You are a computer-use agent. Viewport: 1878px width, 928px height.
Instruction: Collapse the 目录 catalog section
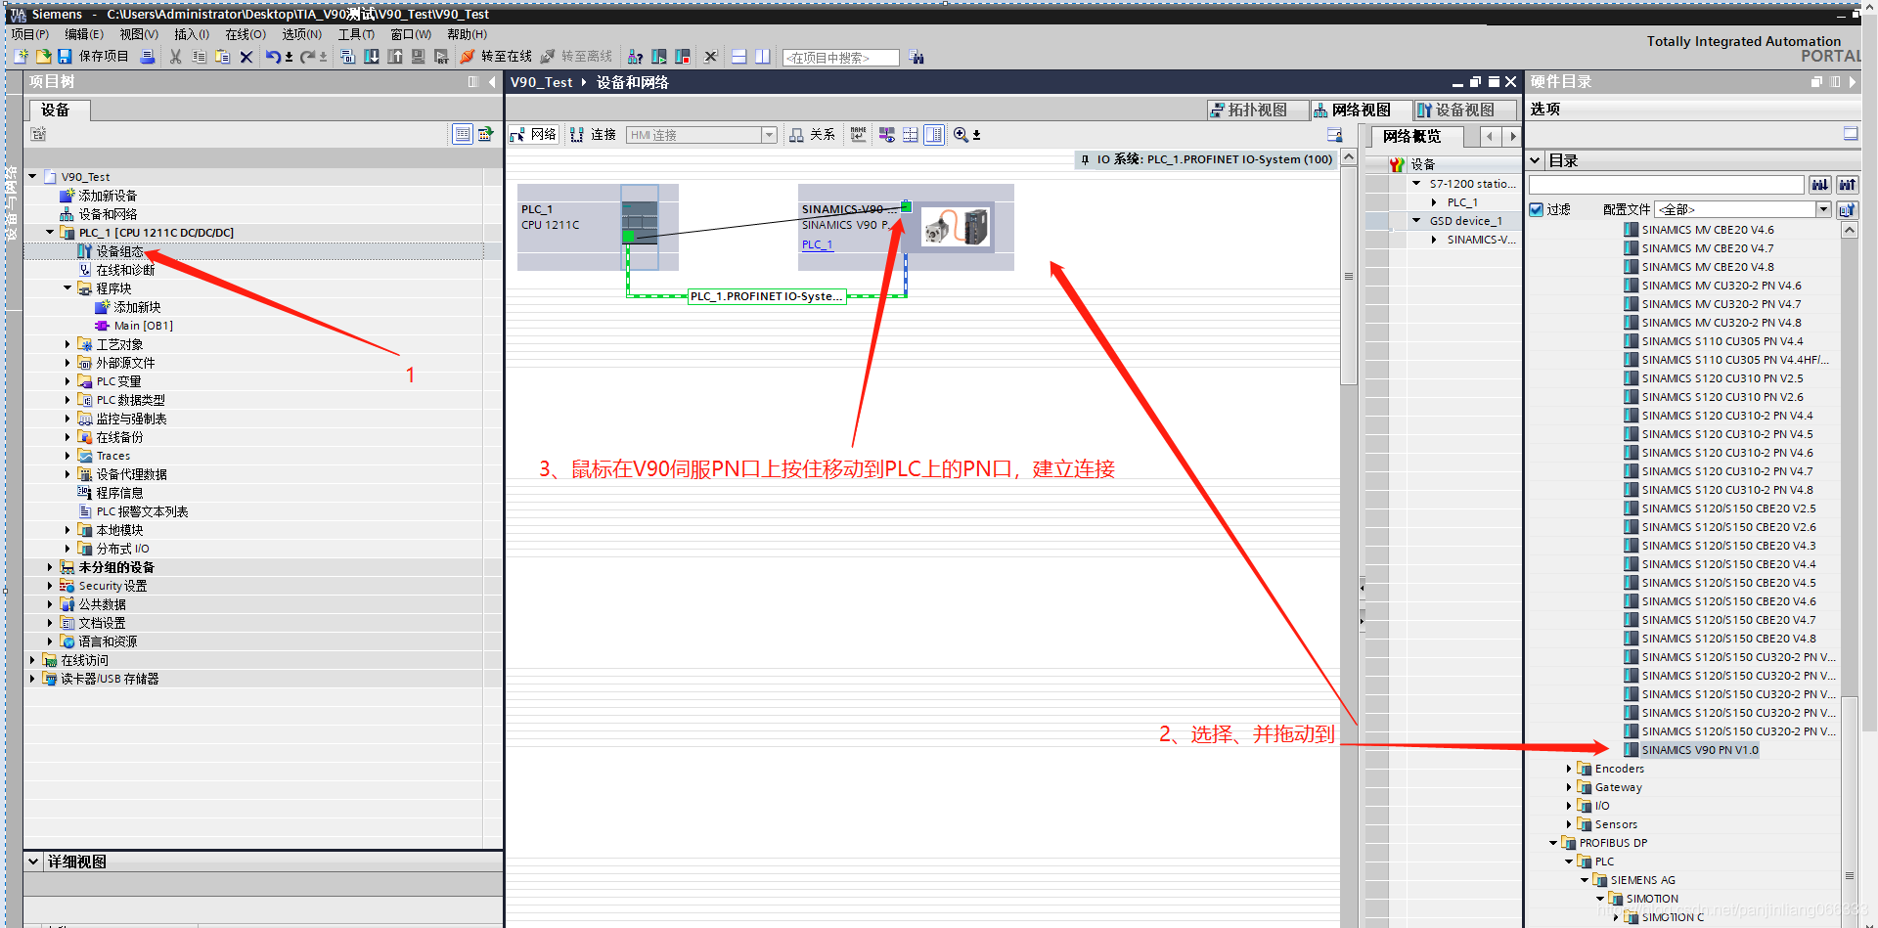1536,160
